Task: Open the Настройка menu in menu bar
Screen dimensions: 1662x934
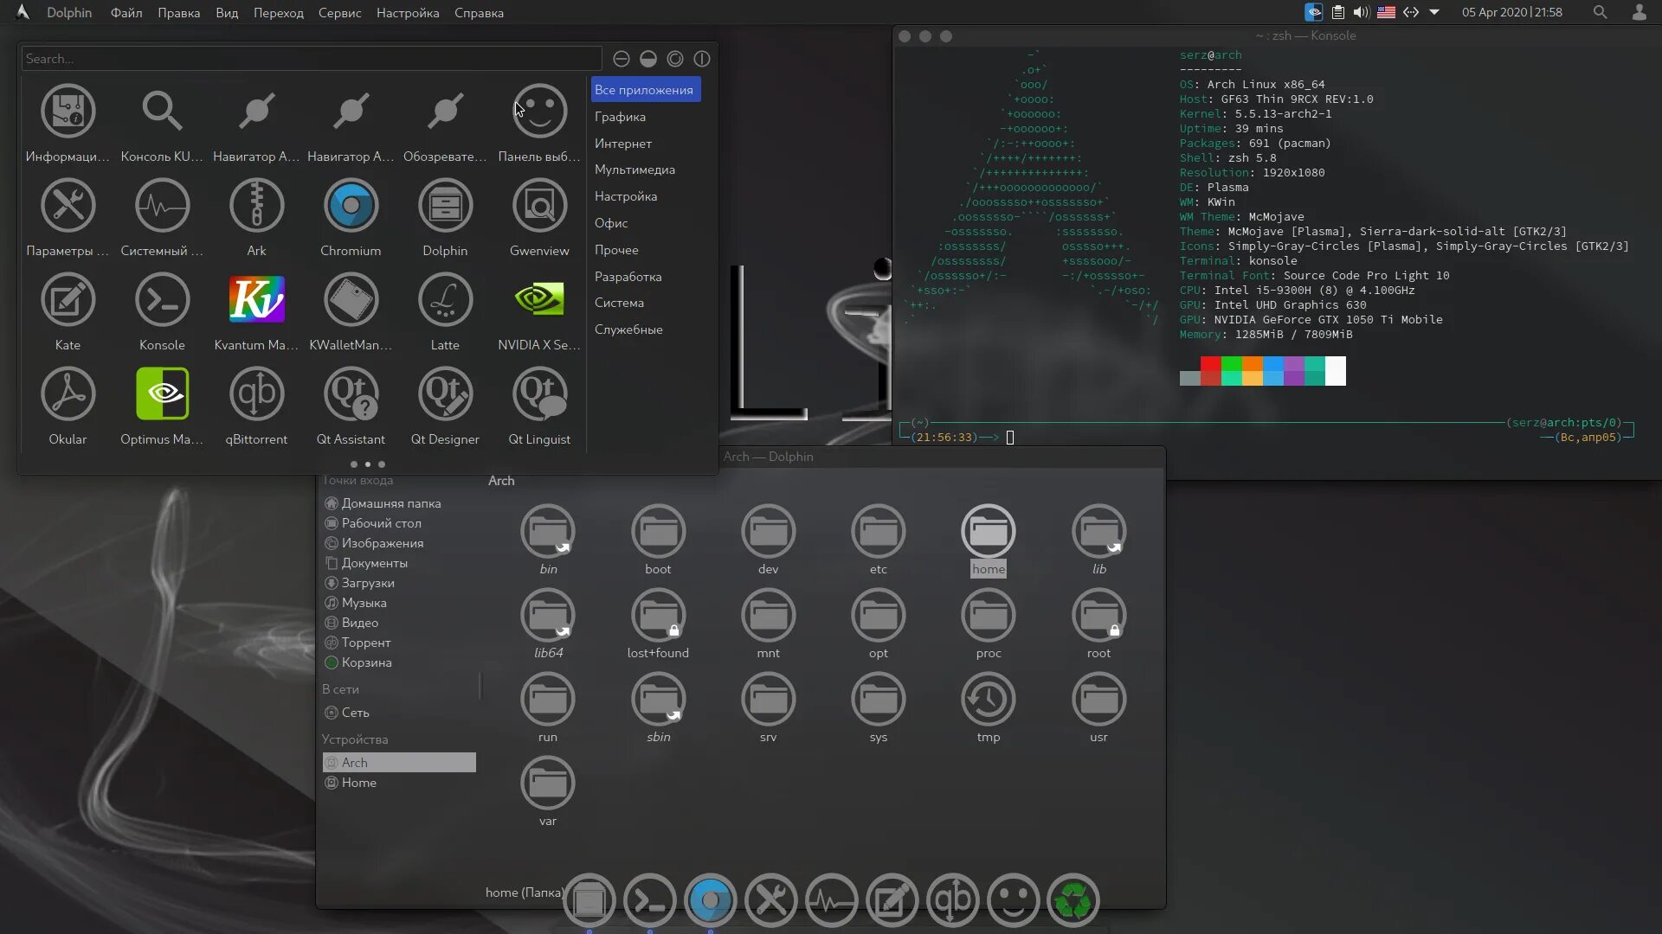Action: tap(408, 13)
